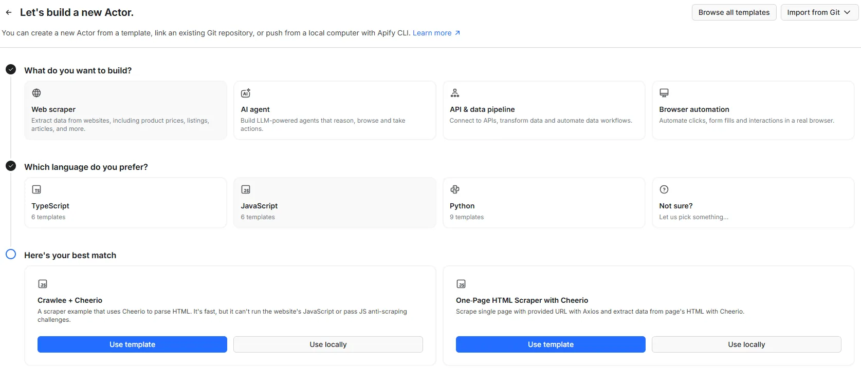Viewport: 861px width, 368px height.
Task: Click '9 templates' under Python
Action: (x=467, y=217)
